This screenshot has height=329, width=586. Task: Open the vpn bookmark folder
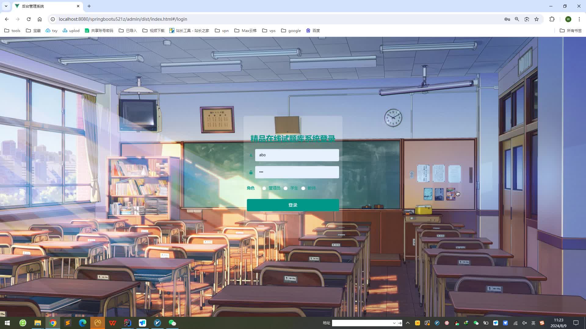pos(222,30)
